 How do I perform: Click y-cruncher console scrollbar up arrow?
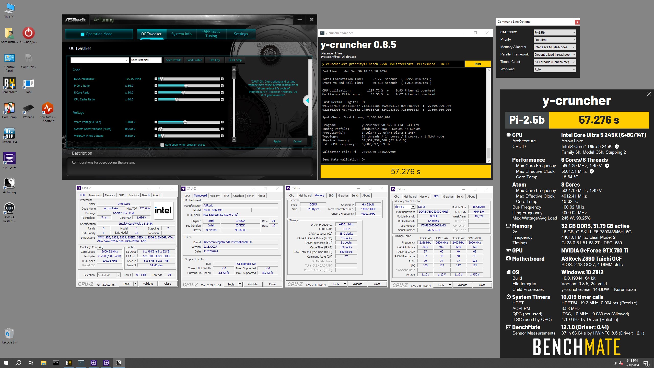(x=488, y=70)
